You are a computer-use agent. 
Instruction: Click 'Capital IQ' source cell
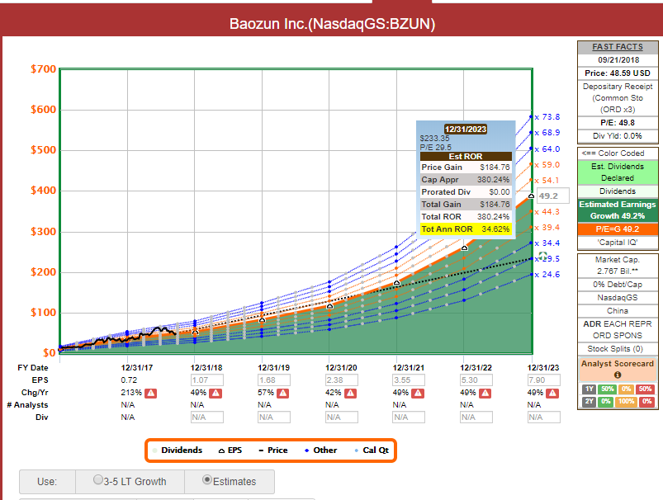pos(618,243)
